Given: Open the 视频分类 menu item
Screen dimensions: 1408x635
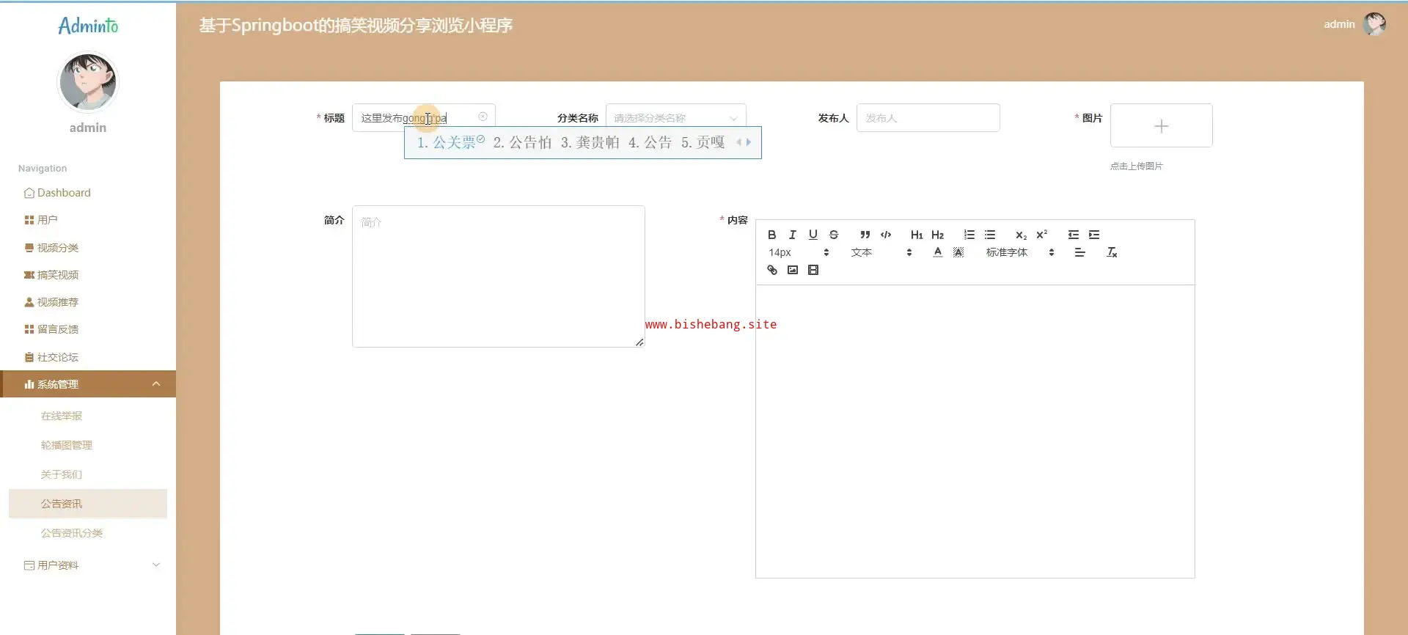Looking at the screenshot, I should [88, 248].
